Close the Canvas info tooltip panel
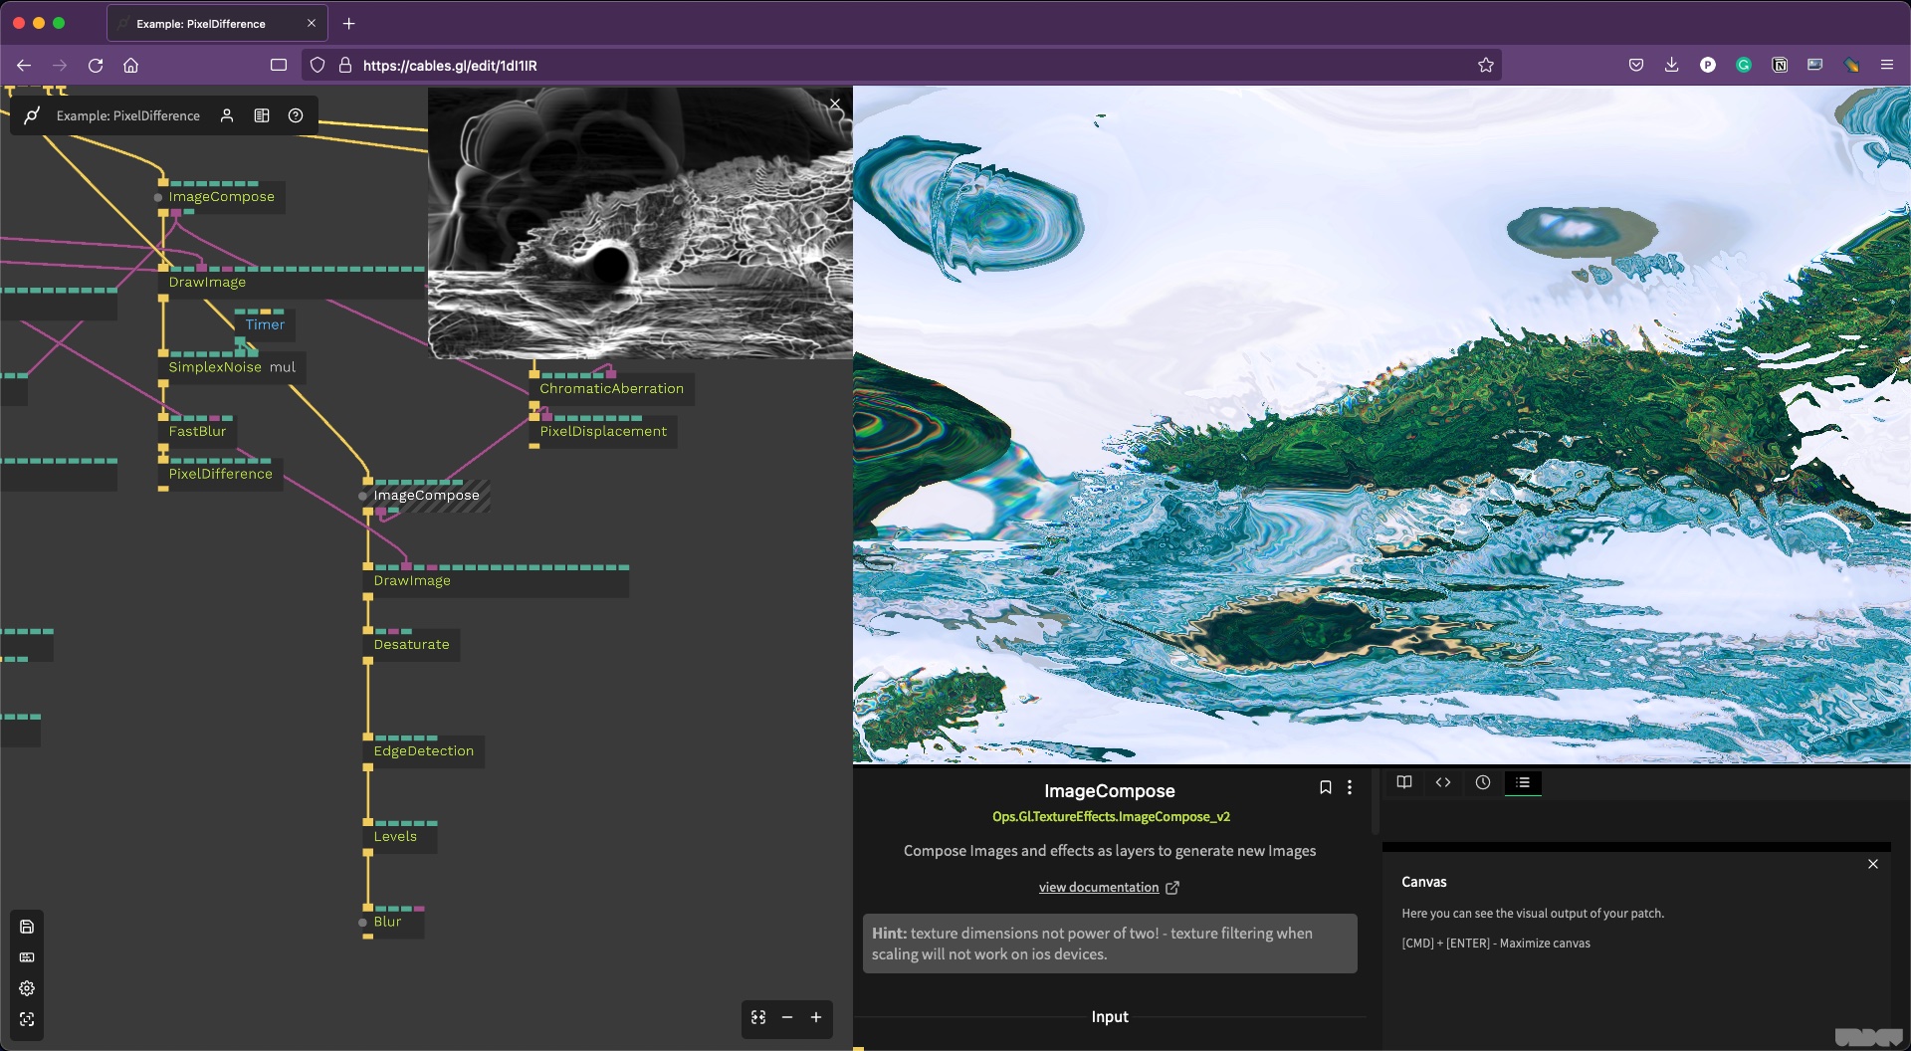1911x1051 pixels. point(1873,864)
